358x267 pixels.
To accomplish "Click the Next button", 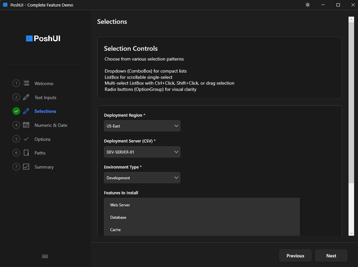I will click(x=331, y=256).
